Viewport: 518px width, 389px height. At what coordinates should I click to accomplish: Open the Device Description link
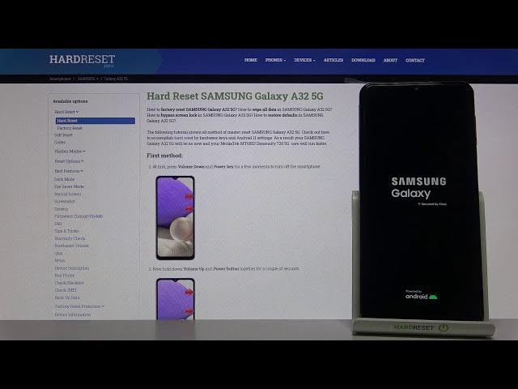[x=72, y=268]
